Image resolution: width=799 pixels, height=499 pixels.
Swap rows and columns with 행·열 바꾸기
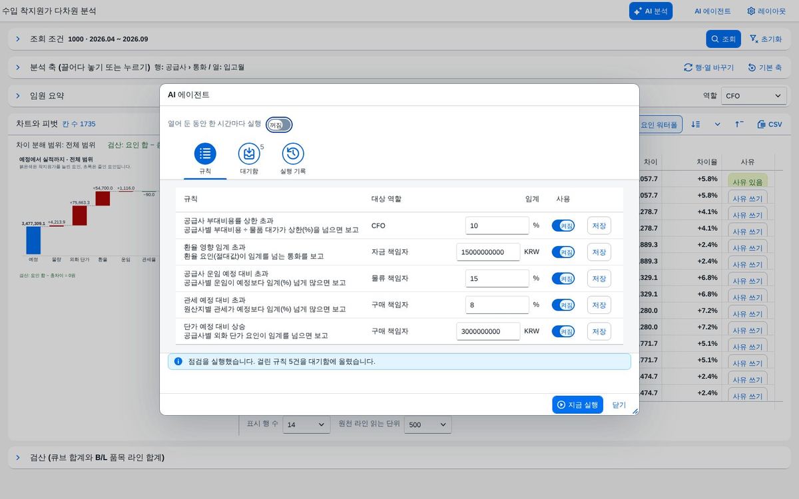click(x=709, y=67)
